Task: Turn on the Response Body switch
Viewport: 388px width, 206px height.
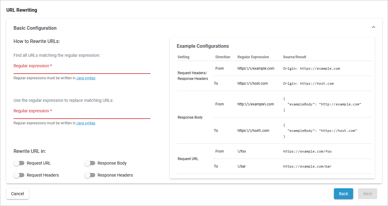Action: tap(89, 163)
